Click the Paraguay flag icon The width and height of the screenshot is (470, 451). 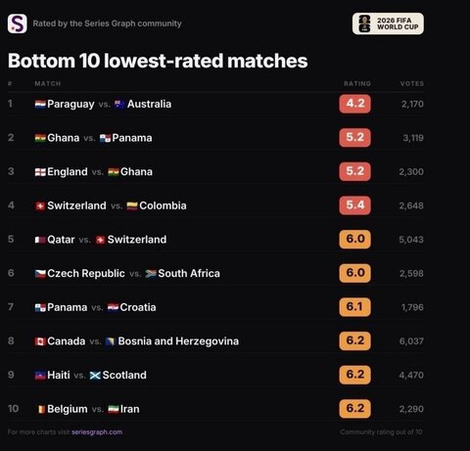coord(40,104)
